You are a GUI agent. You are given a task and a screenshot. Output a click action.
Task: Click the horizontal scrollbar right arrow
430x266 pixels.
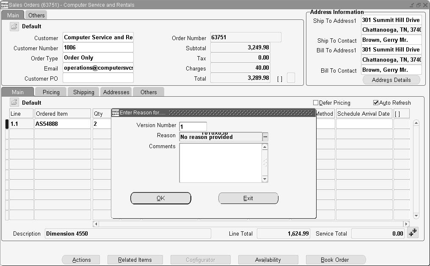(406, 224)
